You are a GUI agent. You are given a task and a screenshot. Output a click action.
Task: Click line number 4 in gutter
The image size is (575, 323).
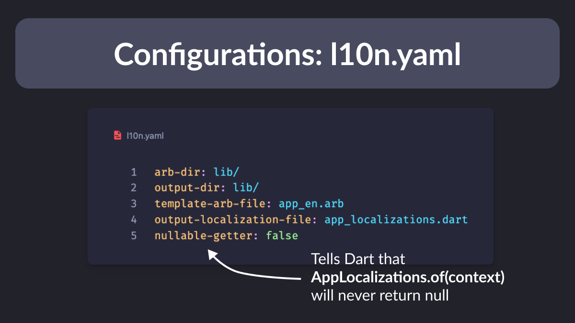point(134,220)
